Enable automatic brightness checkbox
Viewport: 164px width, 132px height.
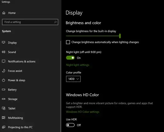click(68, 42)
